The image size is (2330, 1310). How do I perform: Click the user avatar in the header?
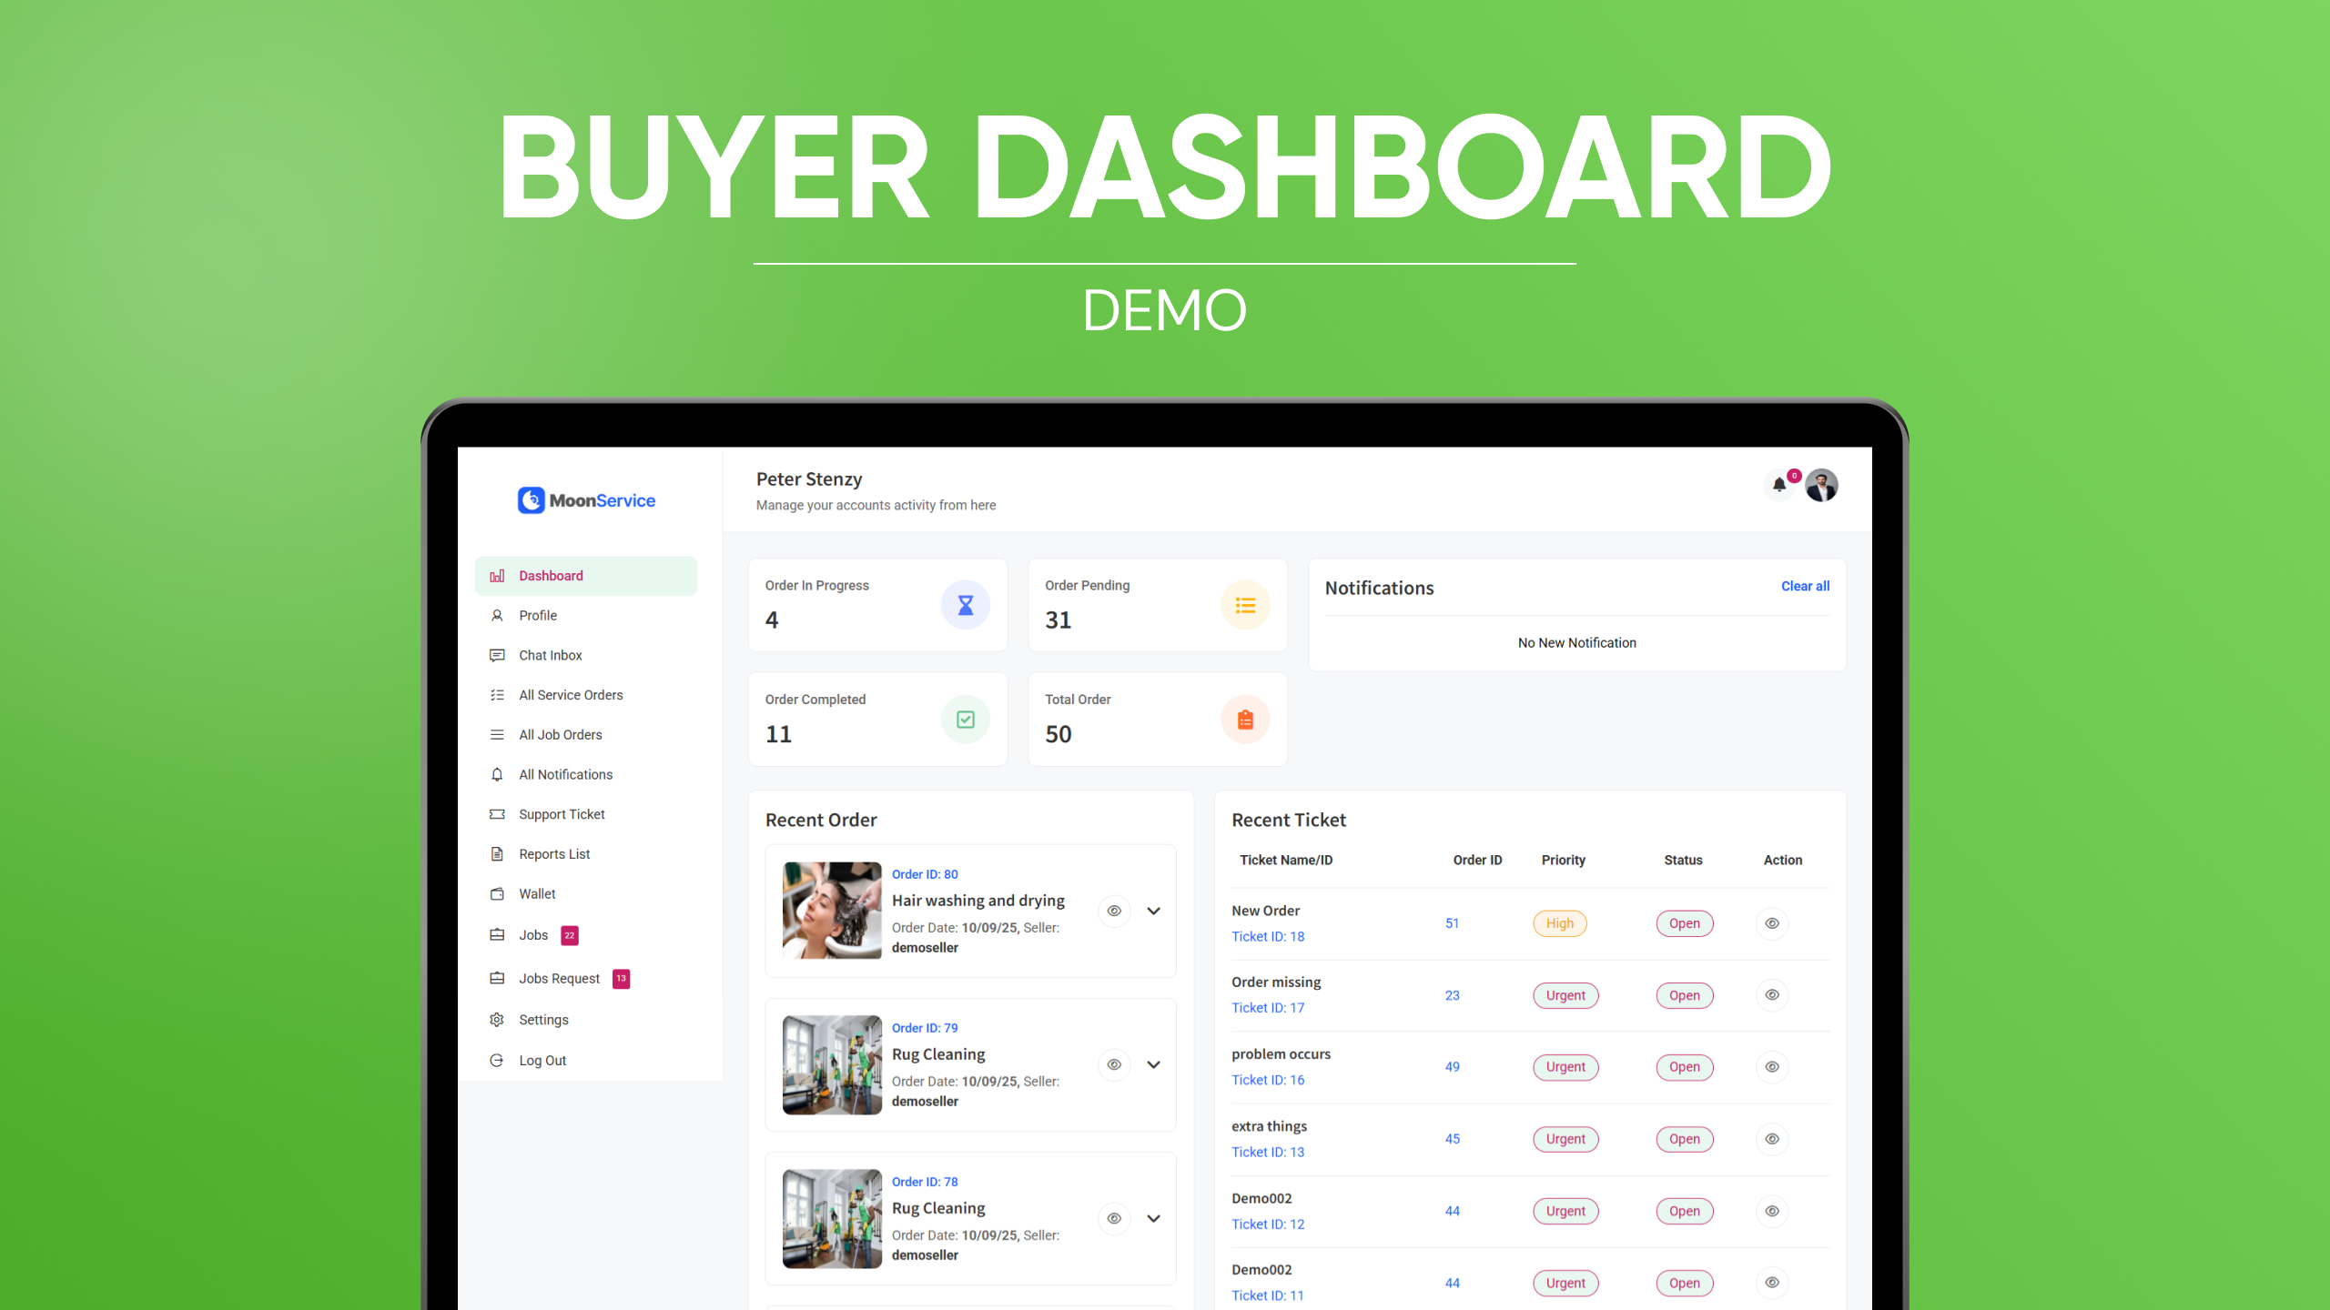(x=1821, y=485)
